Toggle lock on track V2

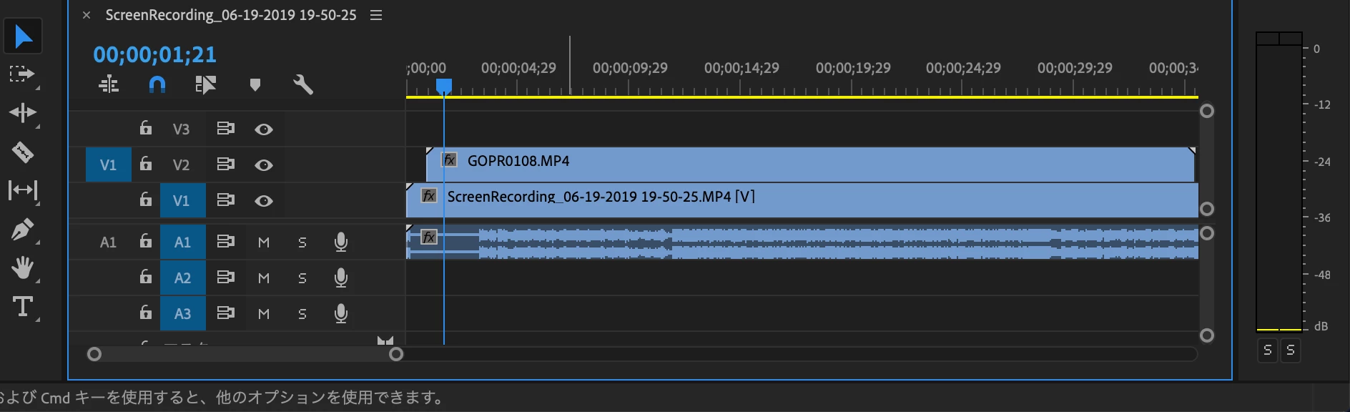pos(145,164)
